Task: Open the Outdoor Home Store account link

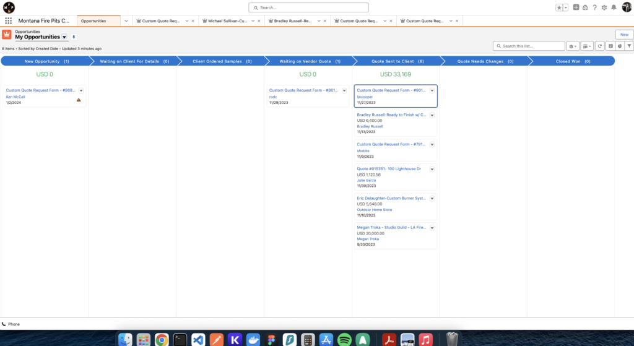Action: pyautogui.click(x=375, y=210)
